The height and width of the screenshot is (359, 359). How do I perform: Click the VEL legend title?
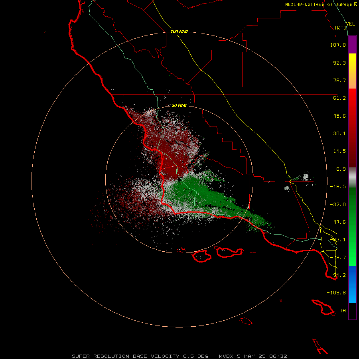(350, 24)
